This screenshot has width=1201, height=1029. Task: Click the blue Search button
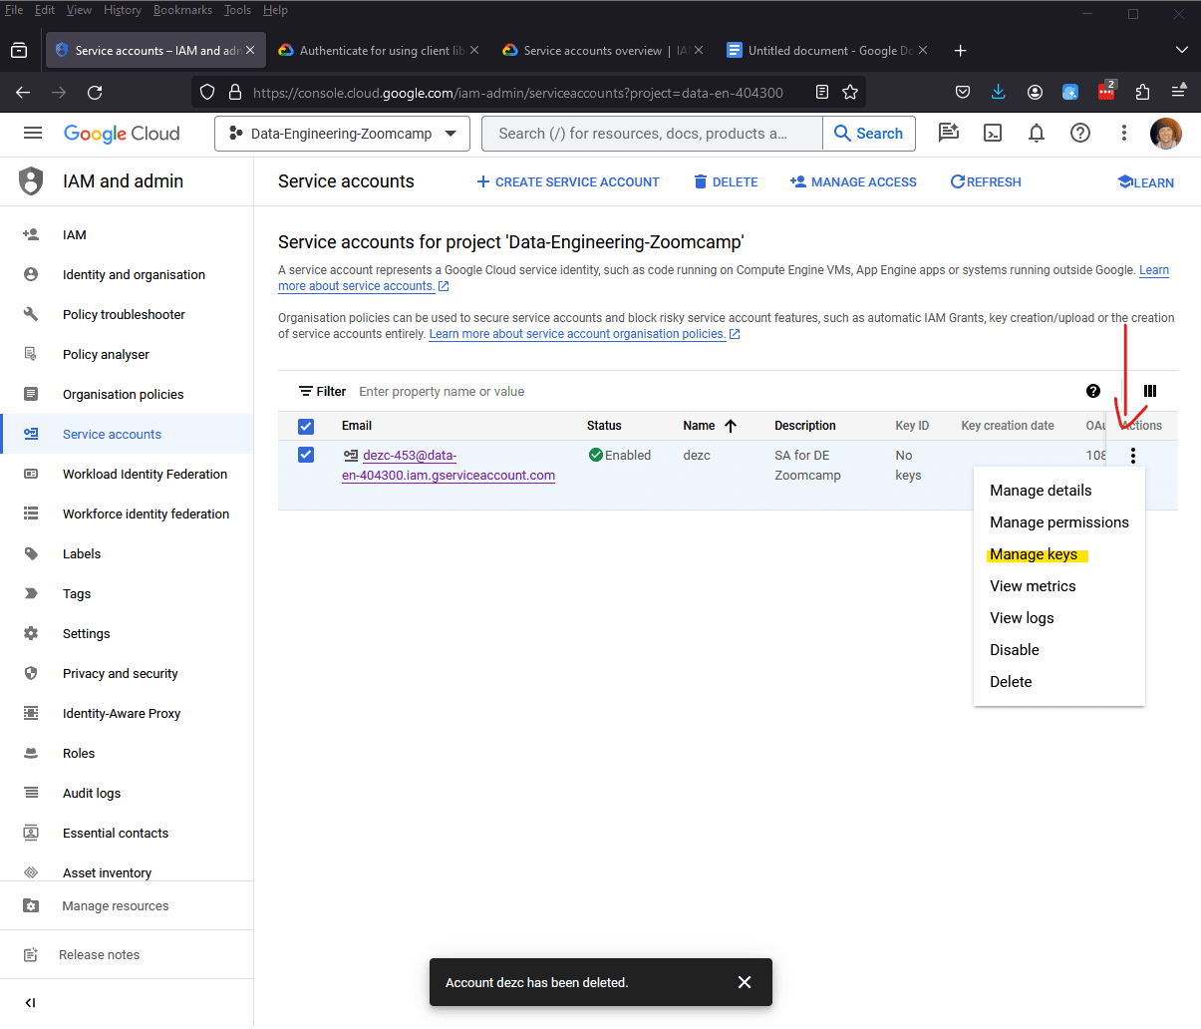[869, 134]
